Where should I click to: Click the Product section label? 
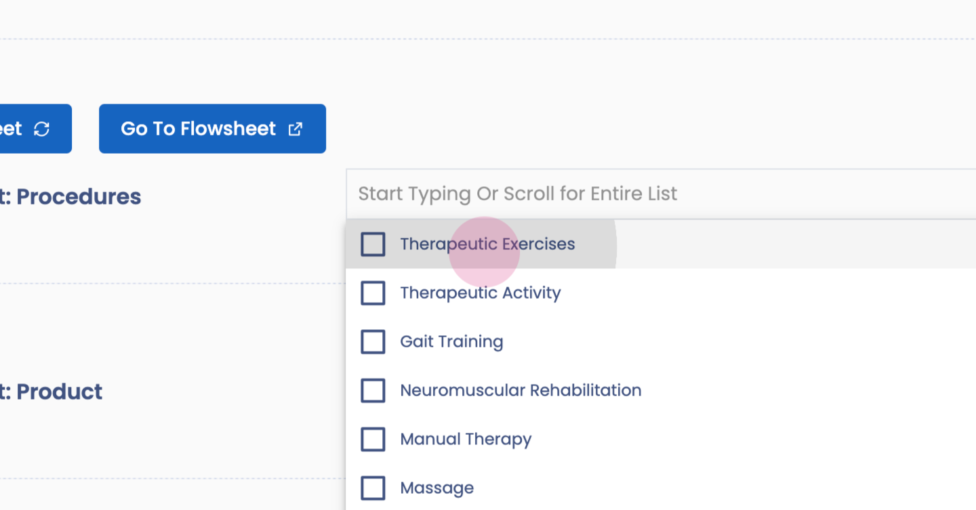pyautogui.click(x=56, y=391)
